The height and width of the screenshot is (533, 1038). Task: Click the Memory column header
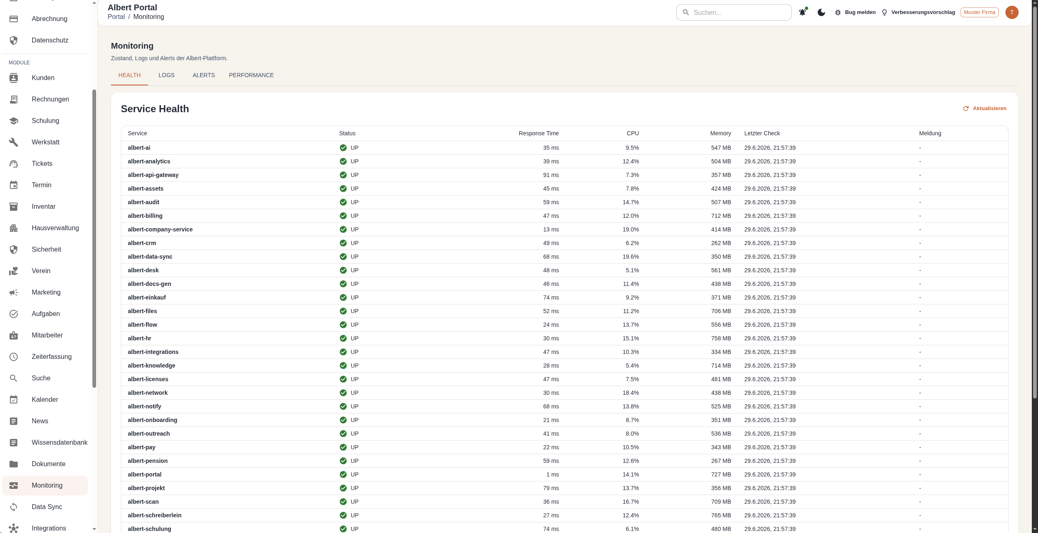click(721, 133)
